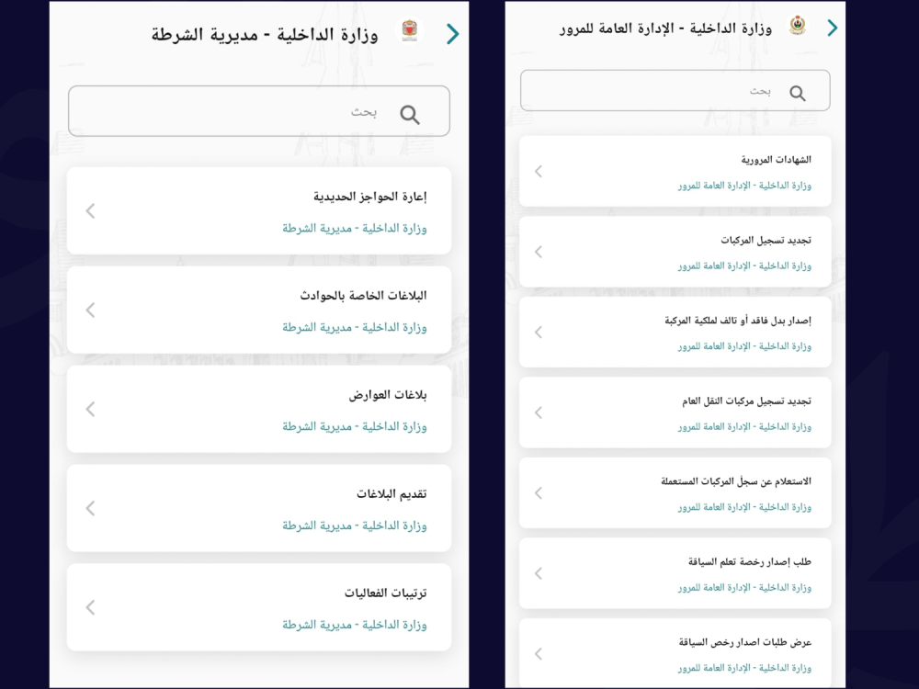Expand the البلاغات الخاصة بالحوادث chevron

click(x=90, y=311)
